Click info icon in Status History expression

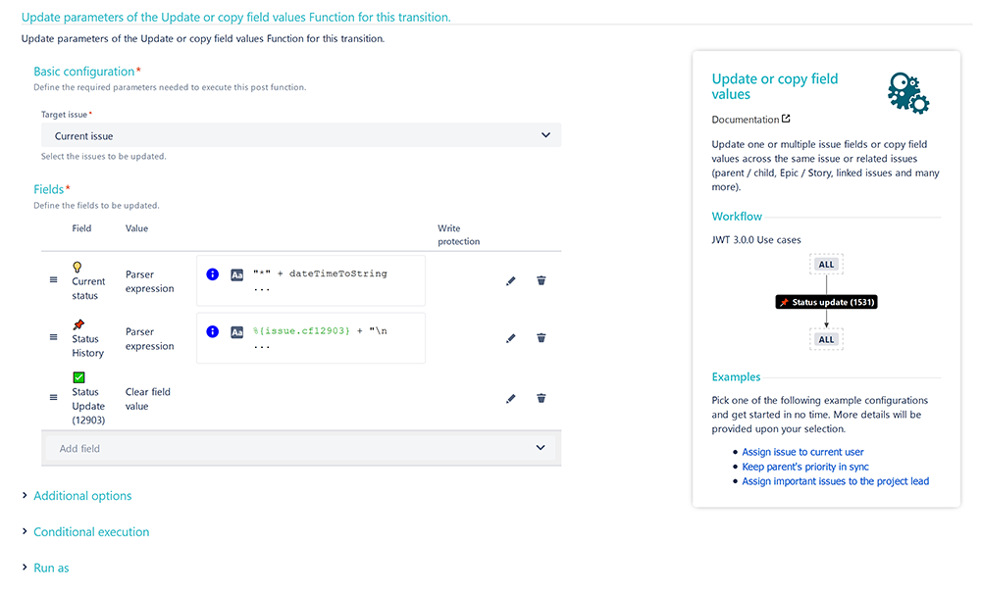point(213,331)
